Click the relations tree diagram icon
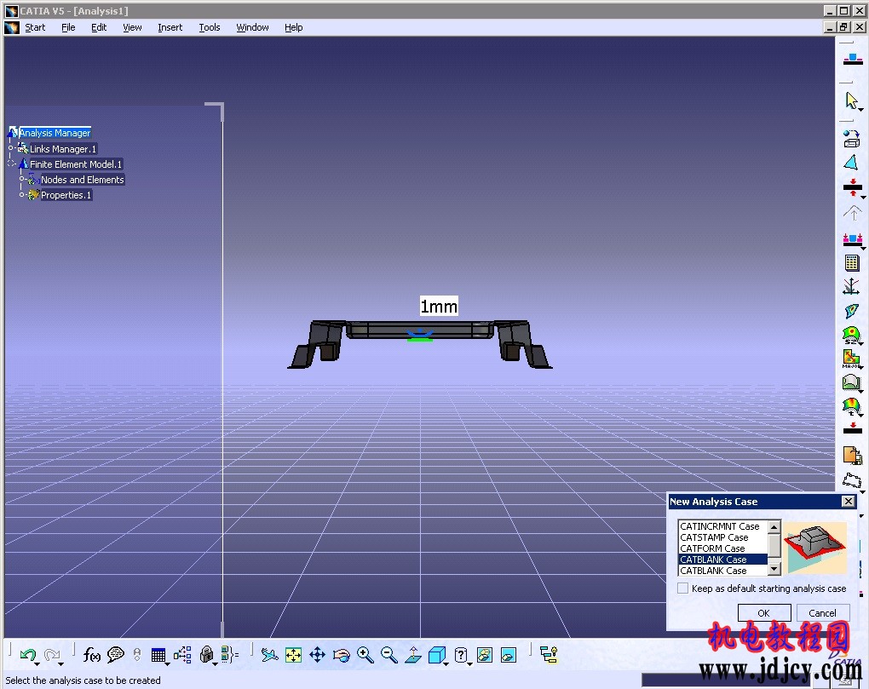This screenshot has width=869, height=689. tap(182, 655)
